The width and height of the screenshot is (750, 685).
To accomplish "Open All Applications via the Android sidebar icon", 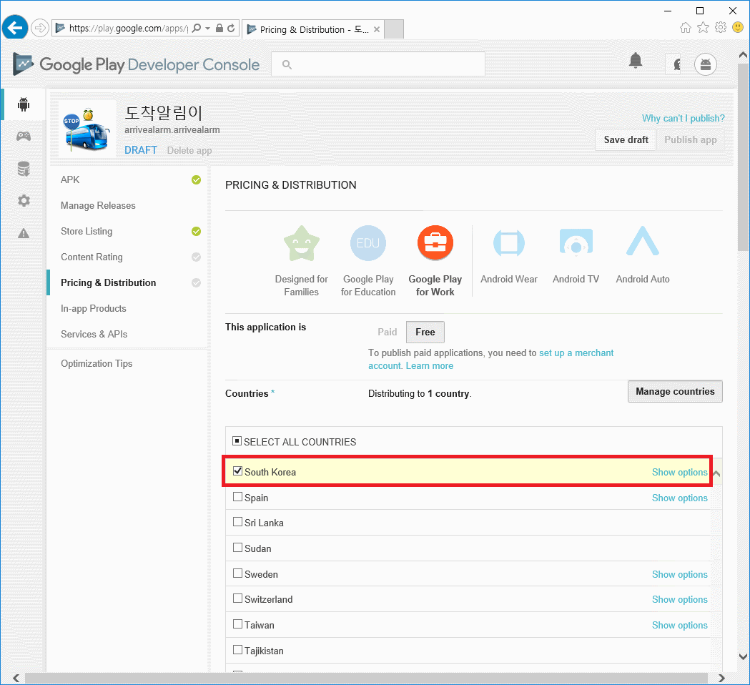I will 23,104.
